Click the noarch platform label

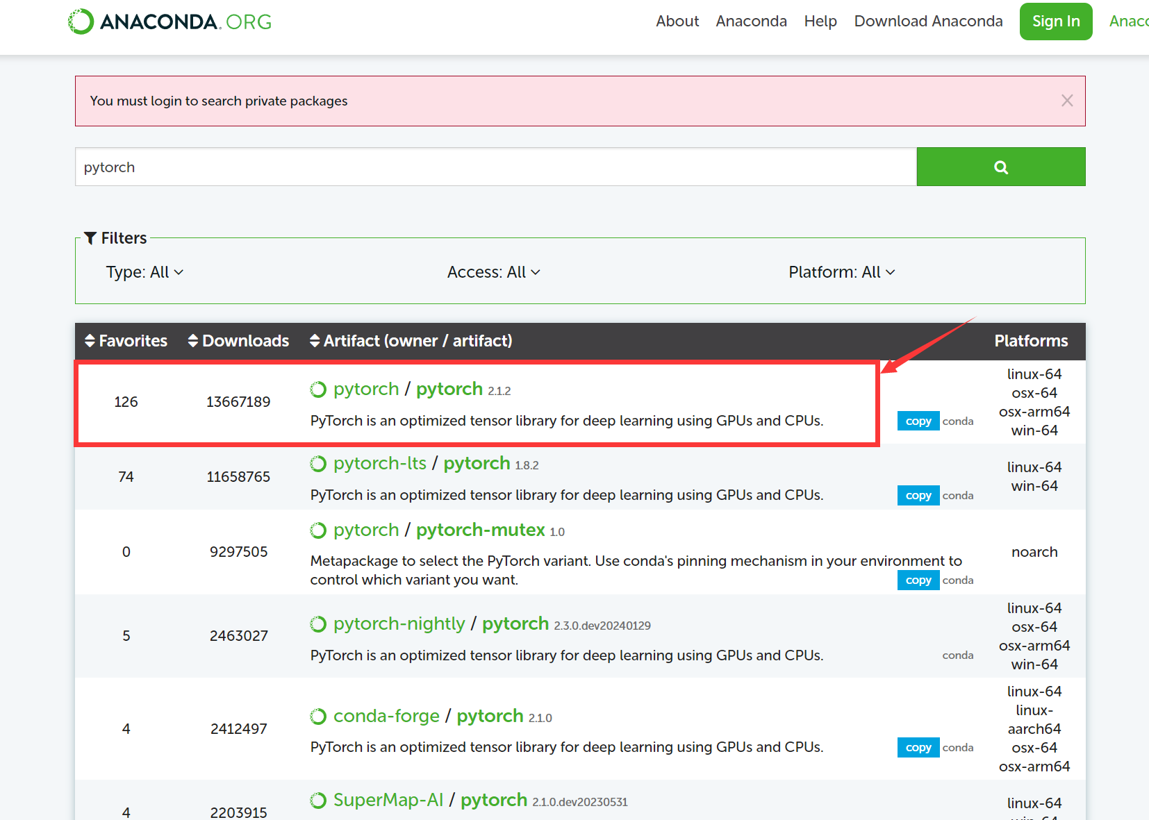(x=1034, y=552)
